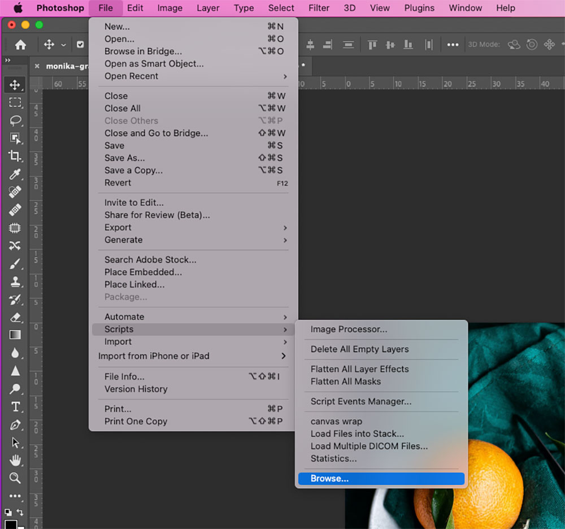Image resolution: width=565 pixels, height=529 pixels.
Task: Select the Hand tool
Action: point(15,460)
